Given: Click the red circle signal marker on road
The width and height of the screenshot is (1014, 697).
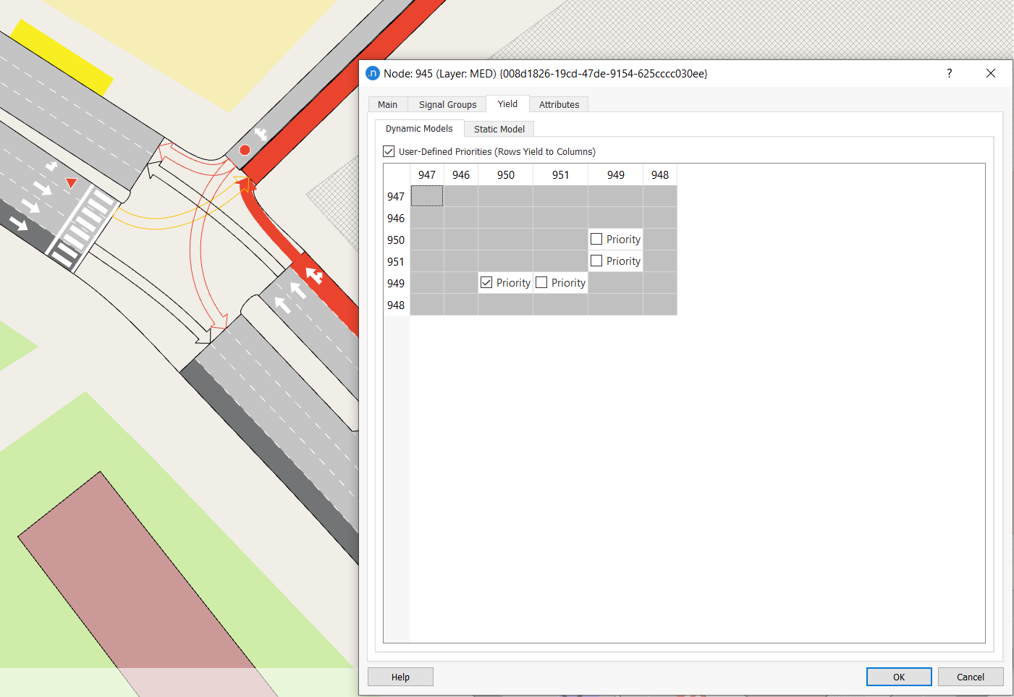Looking at the screenshot, I should 245,150.
